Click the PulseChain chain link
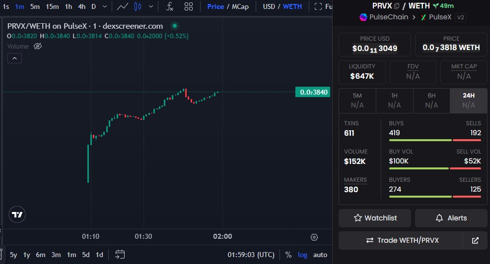The width and height of the screenshot is (490, 264). click(384, 17)
